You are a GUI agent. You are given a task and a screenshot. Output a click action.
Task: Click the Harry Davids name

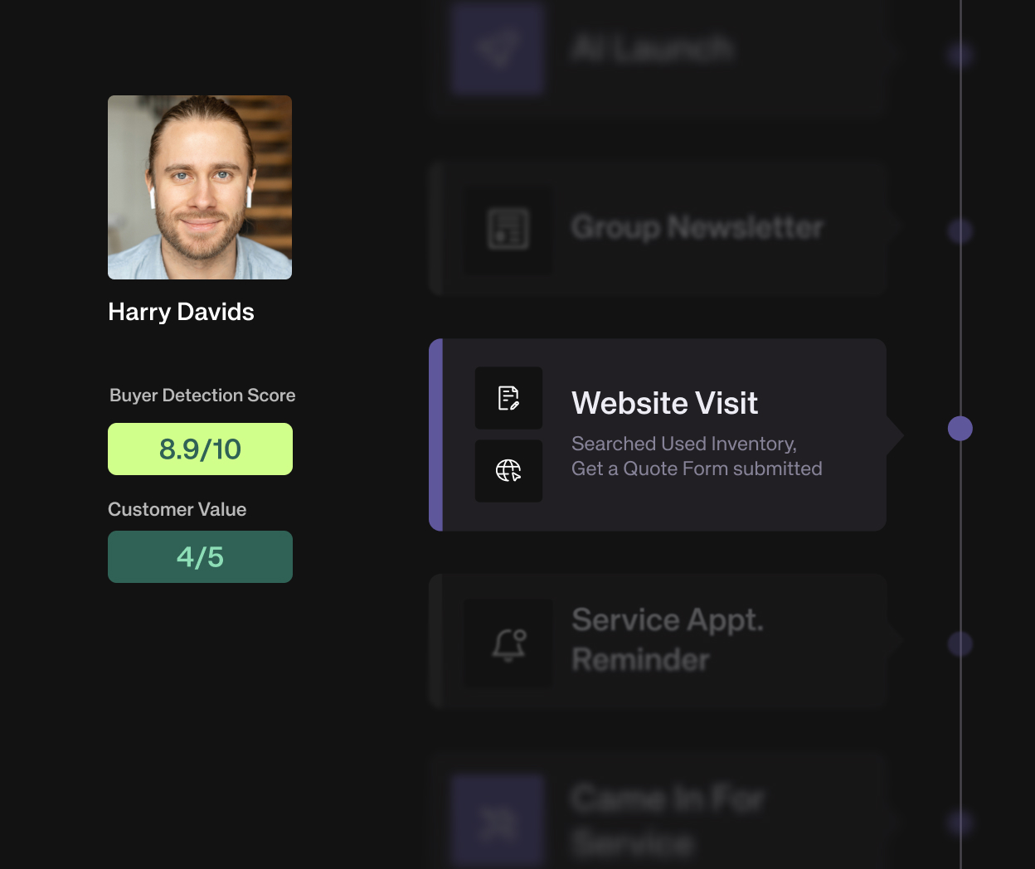click(x=181, y=312)
